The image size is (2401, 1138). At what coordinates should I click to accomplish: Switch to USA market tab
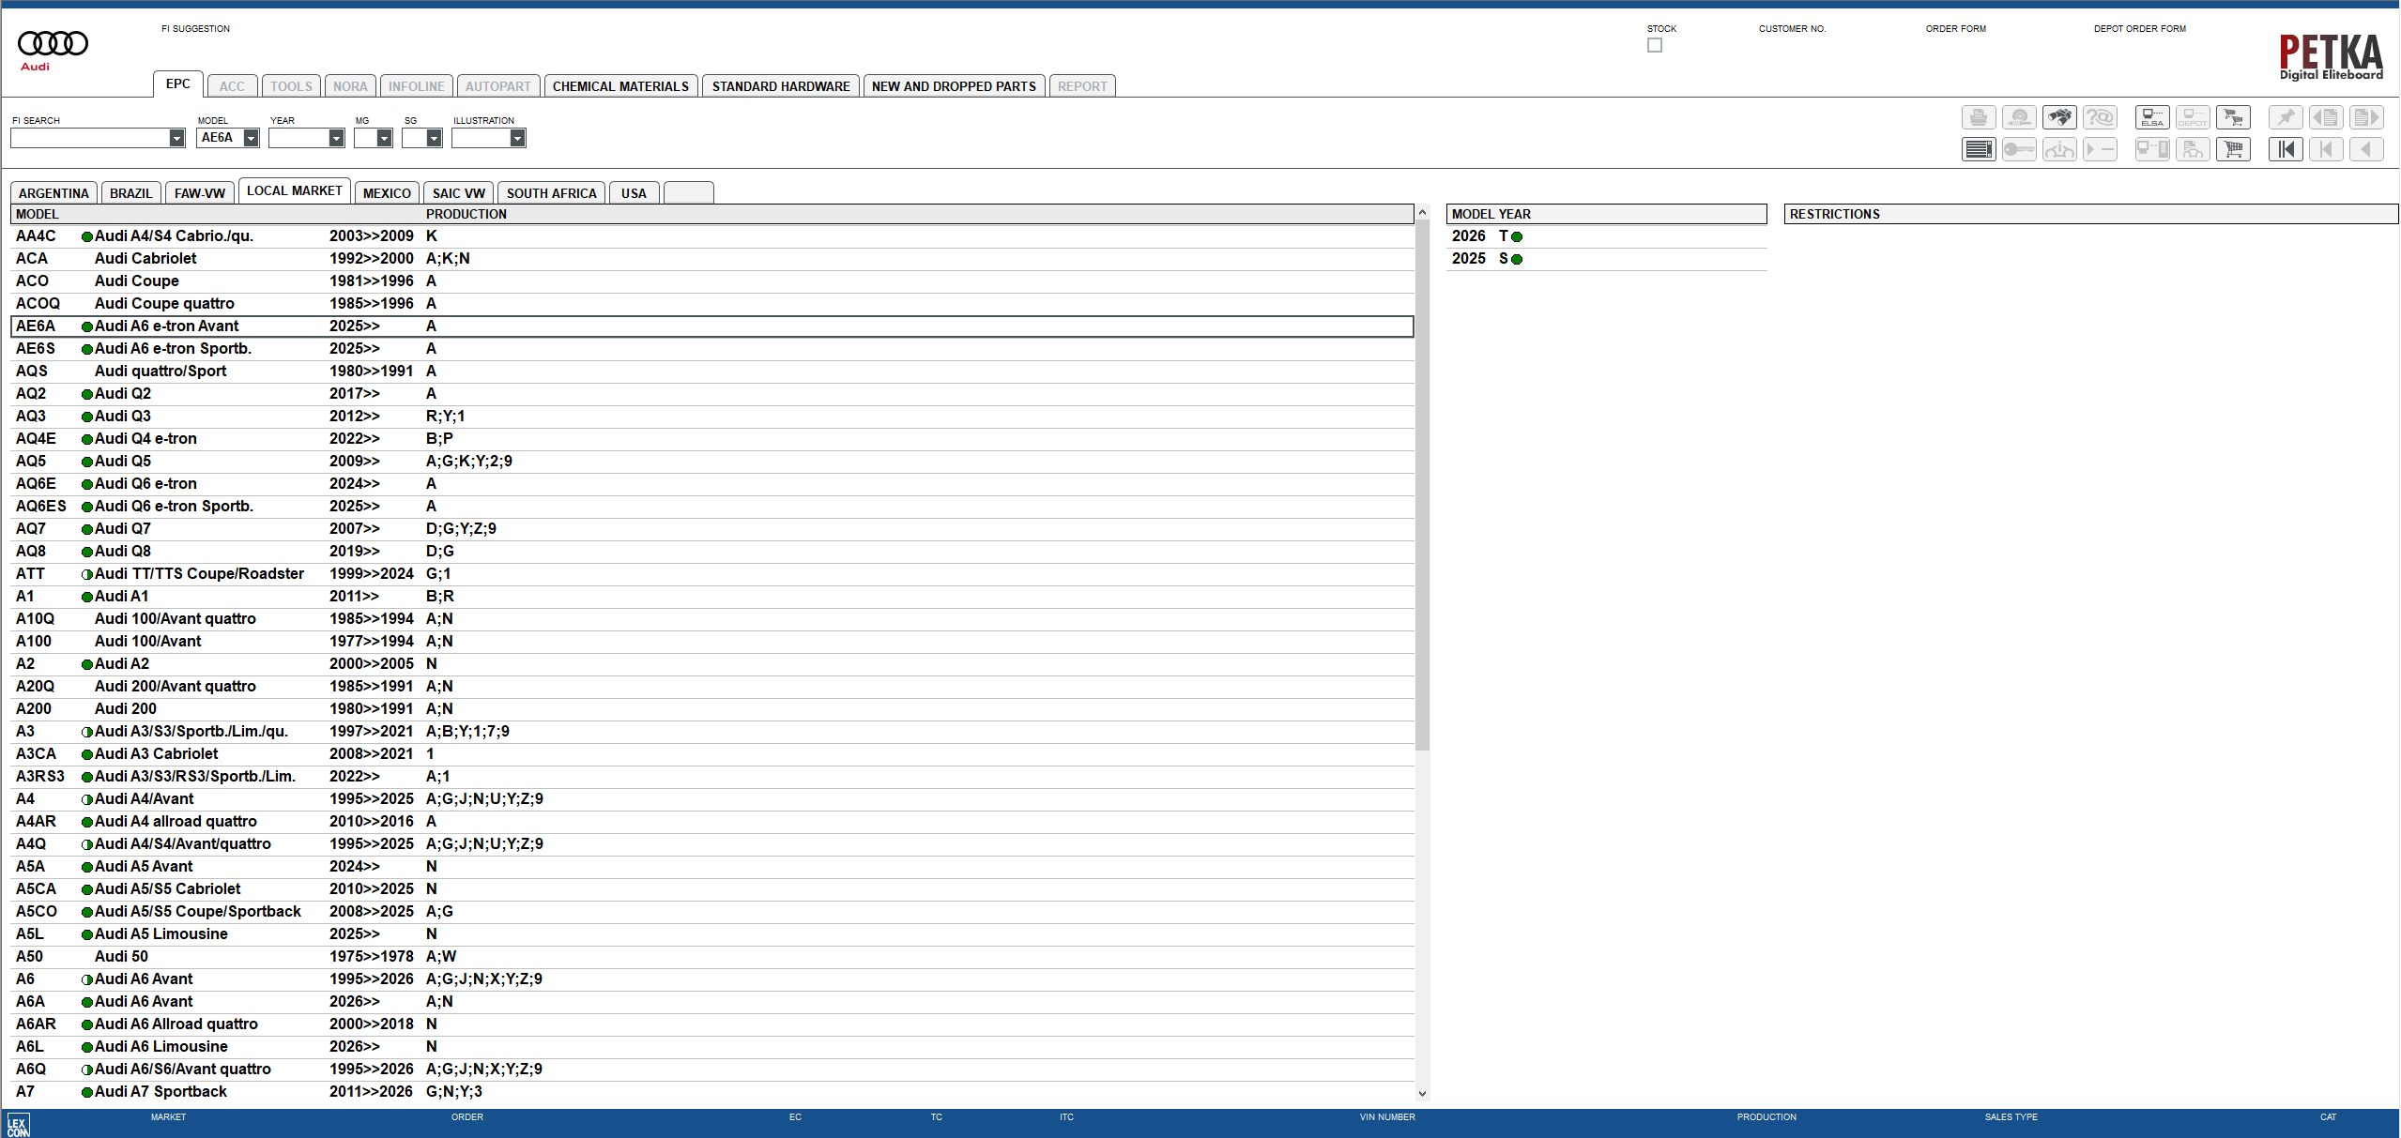(x=634, y=193)
